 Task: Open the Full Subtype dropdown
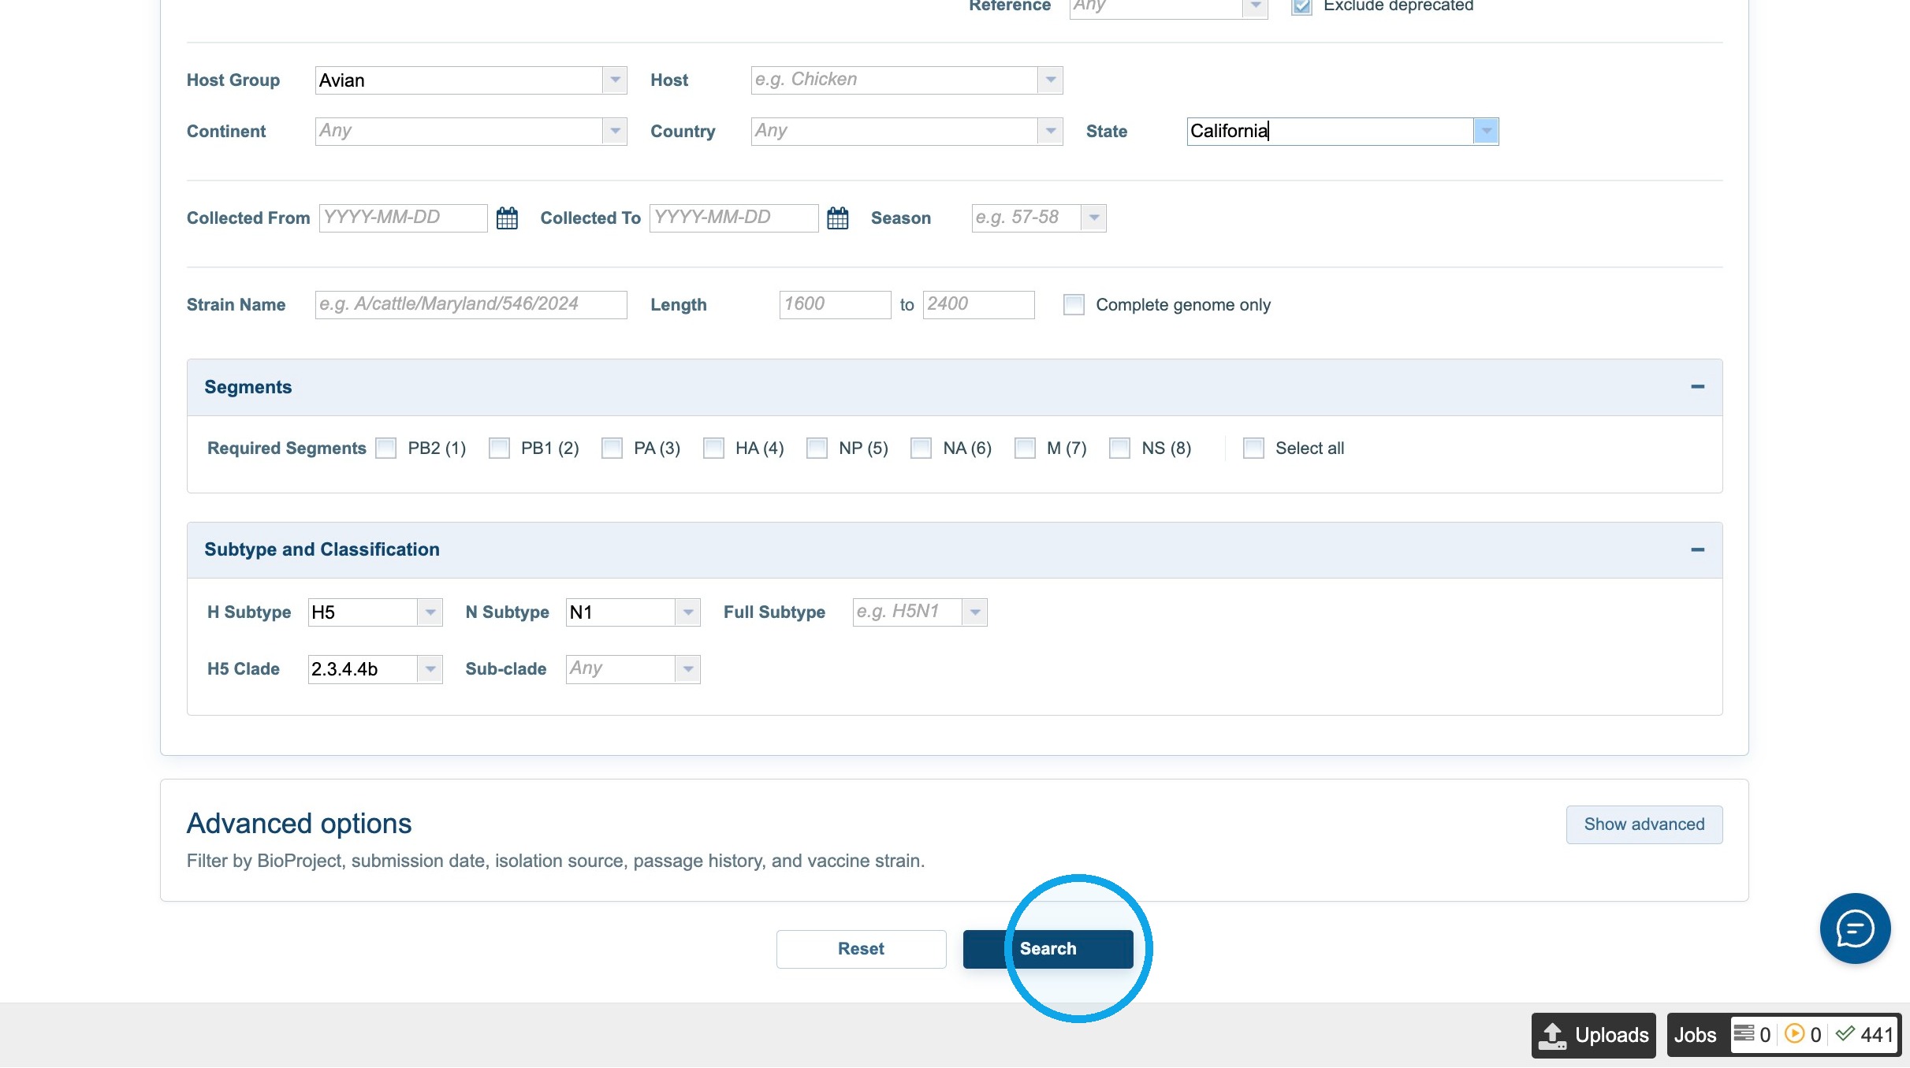point(975,612)
